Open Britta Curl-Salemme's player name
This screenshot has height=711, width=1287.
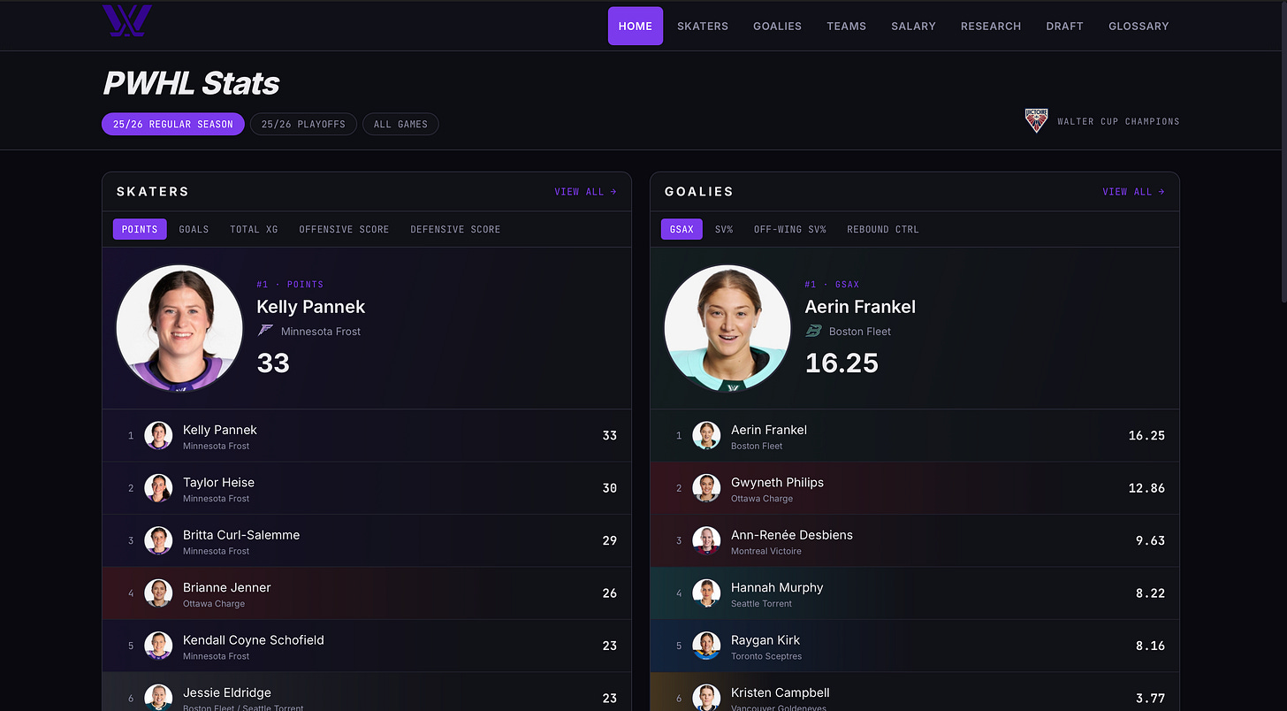tap(241, 535)
